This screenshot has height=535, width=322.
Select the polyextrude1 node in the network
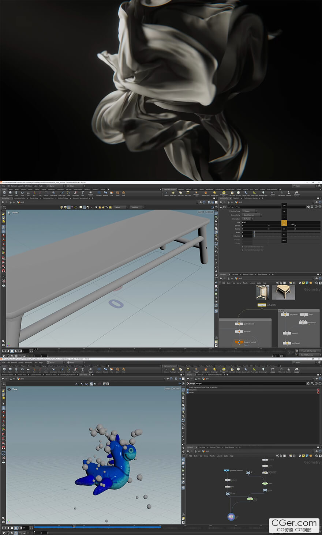tap(239, 324)
